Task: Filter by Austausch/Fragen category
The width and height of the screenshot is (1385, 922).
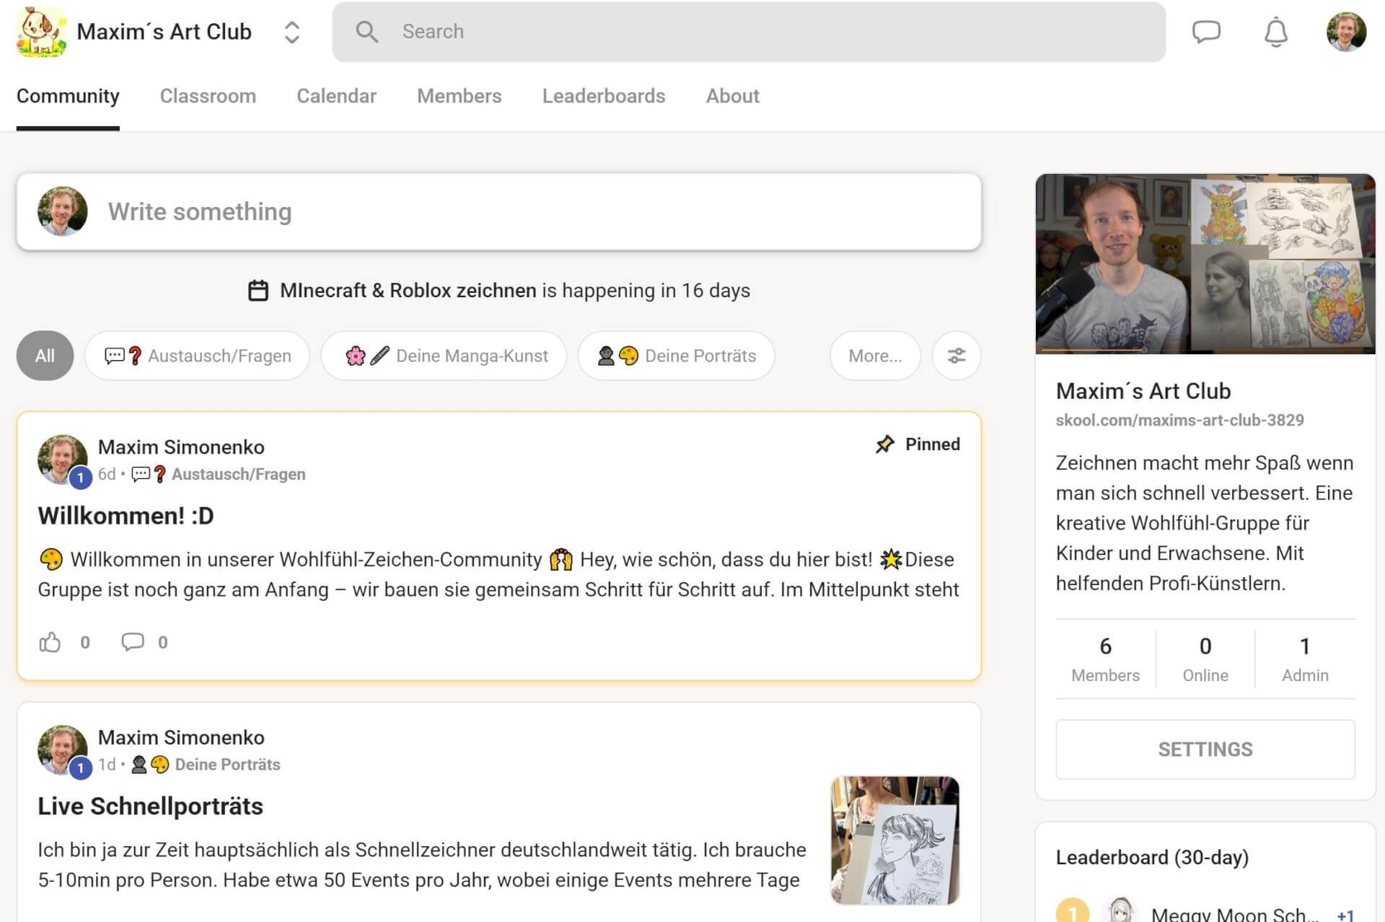Action: (x=197, y=356)
